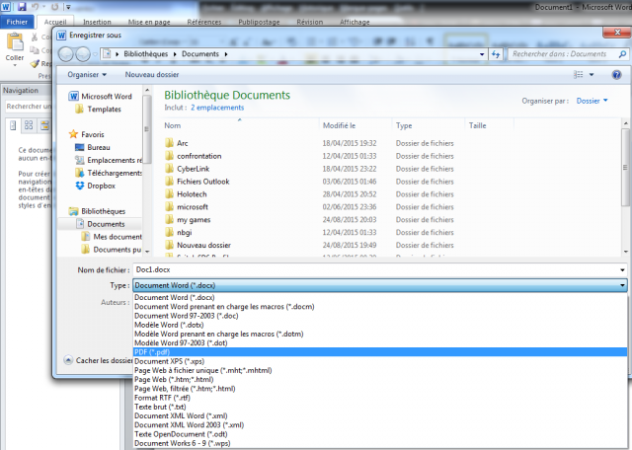Click the Coller (paste) icon in ribbon

[x=15, y=41]
